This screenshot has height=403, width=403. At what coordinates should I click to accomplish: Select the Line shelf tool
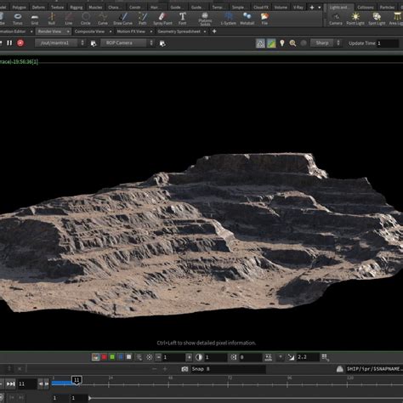point(69,19)
